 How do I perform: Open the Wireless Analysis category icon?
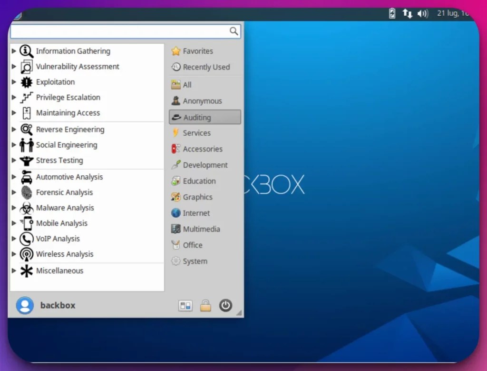point(26,254)
